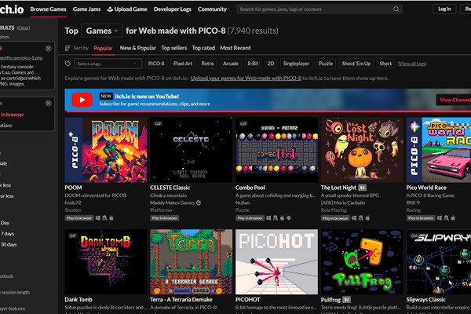Select the 7 days sidebar filter
The width and height of the screenshot is (471, 314).
7,234
